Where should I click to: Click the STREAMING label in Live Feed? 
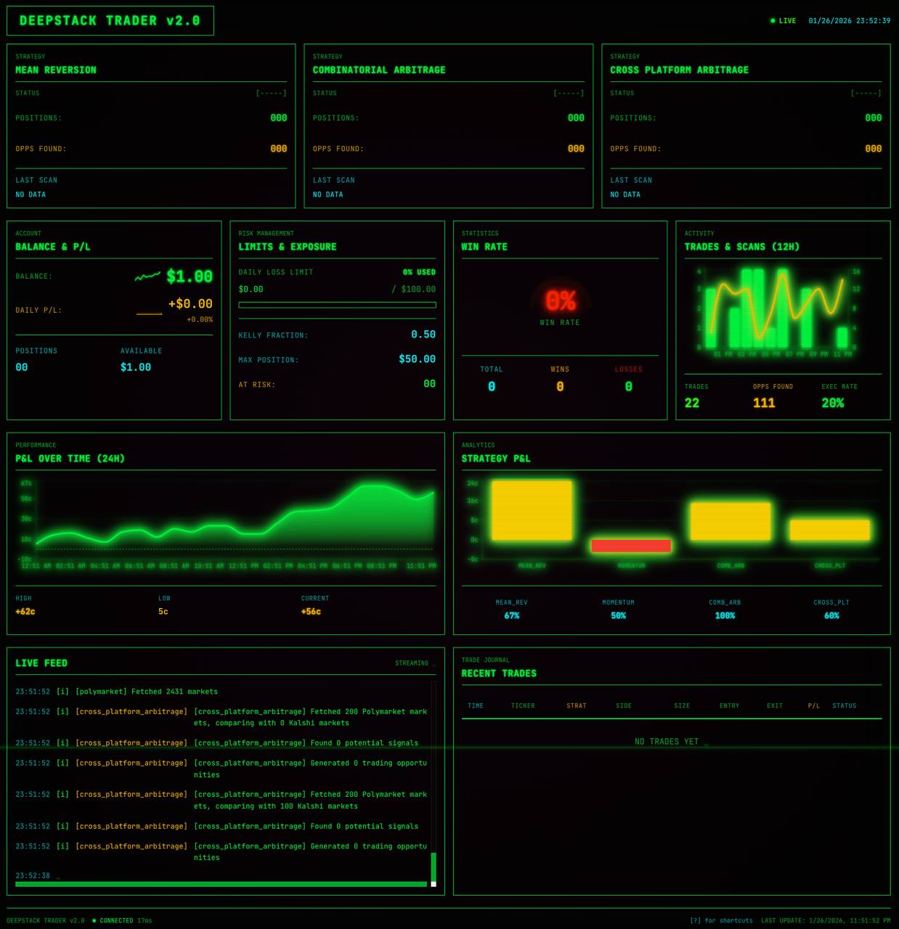tap(412, 663)
